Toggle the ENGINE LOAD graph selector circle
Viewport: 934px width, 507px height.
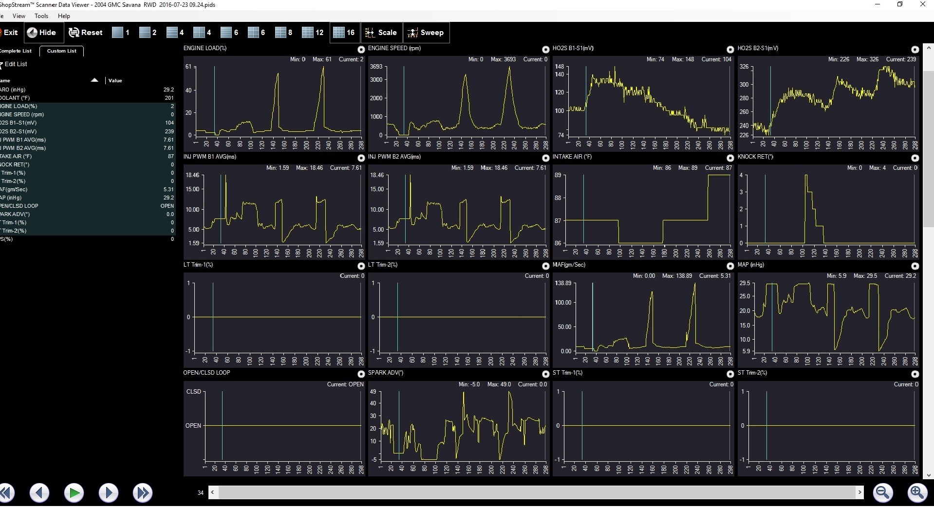click(x=361, y=50)
